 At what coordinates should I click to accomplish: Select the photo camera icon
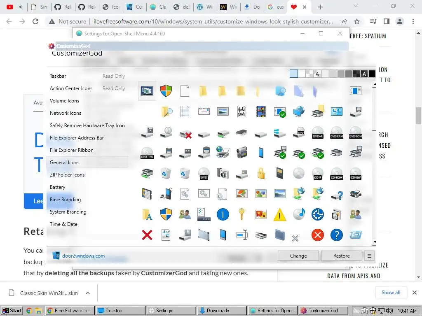(223, 173)
